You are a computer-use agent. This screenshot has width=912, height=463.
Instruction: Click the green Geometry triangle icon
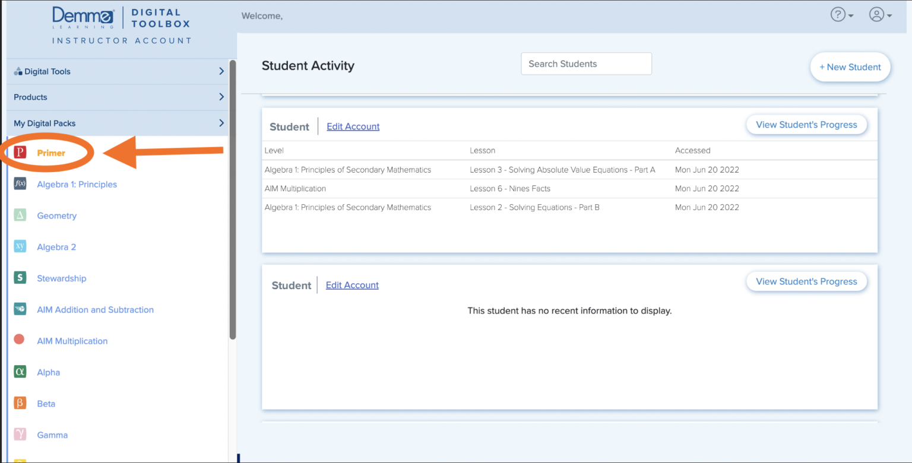[20, 215]
